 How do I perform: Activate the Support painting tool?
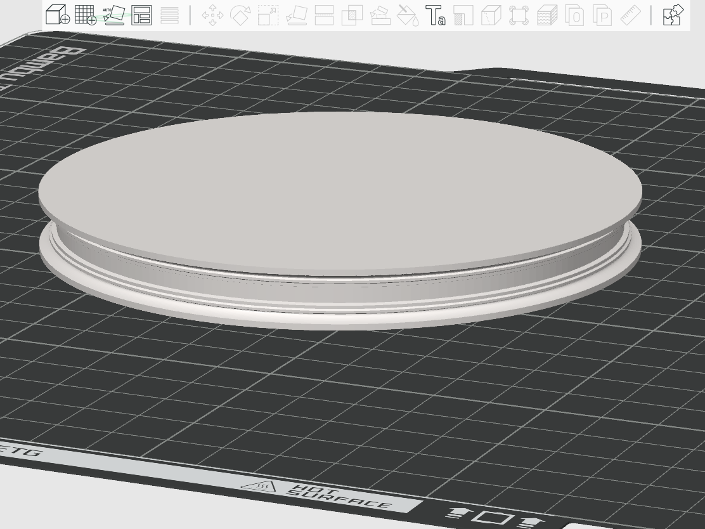point(463,15)
